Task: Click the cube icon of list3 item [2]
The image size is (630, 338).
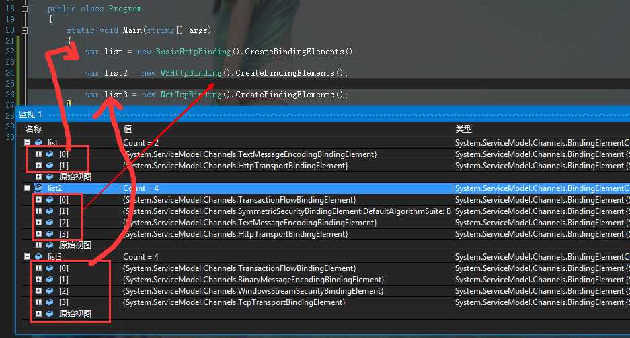Action: 50,290
